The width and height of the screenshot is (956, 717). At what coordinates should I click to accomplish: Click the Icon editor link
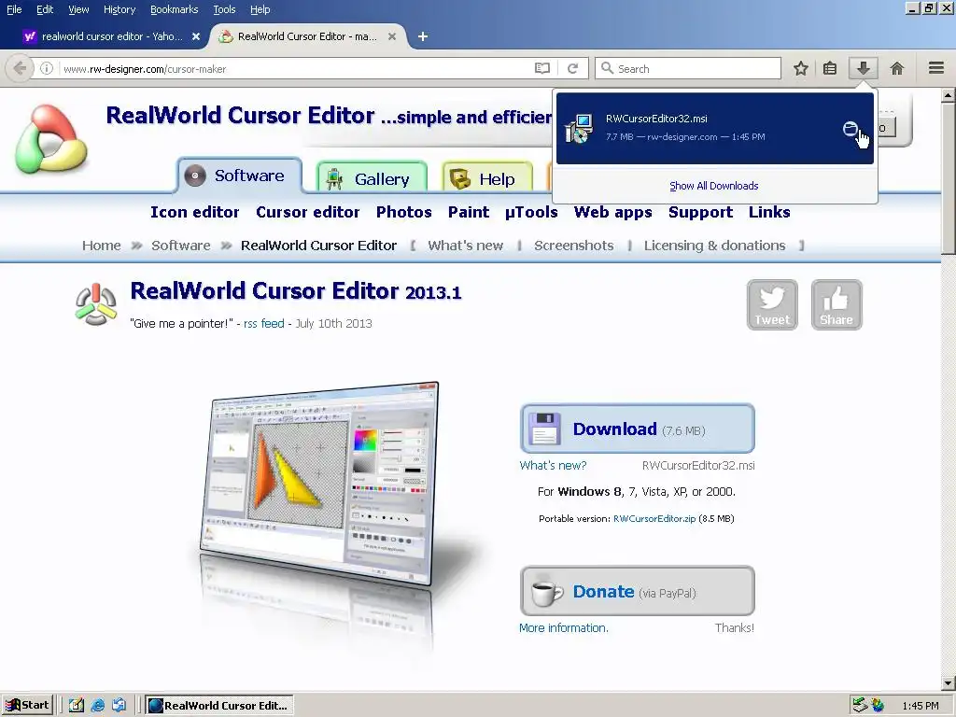194,212
